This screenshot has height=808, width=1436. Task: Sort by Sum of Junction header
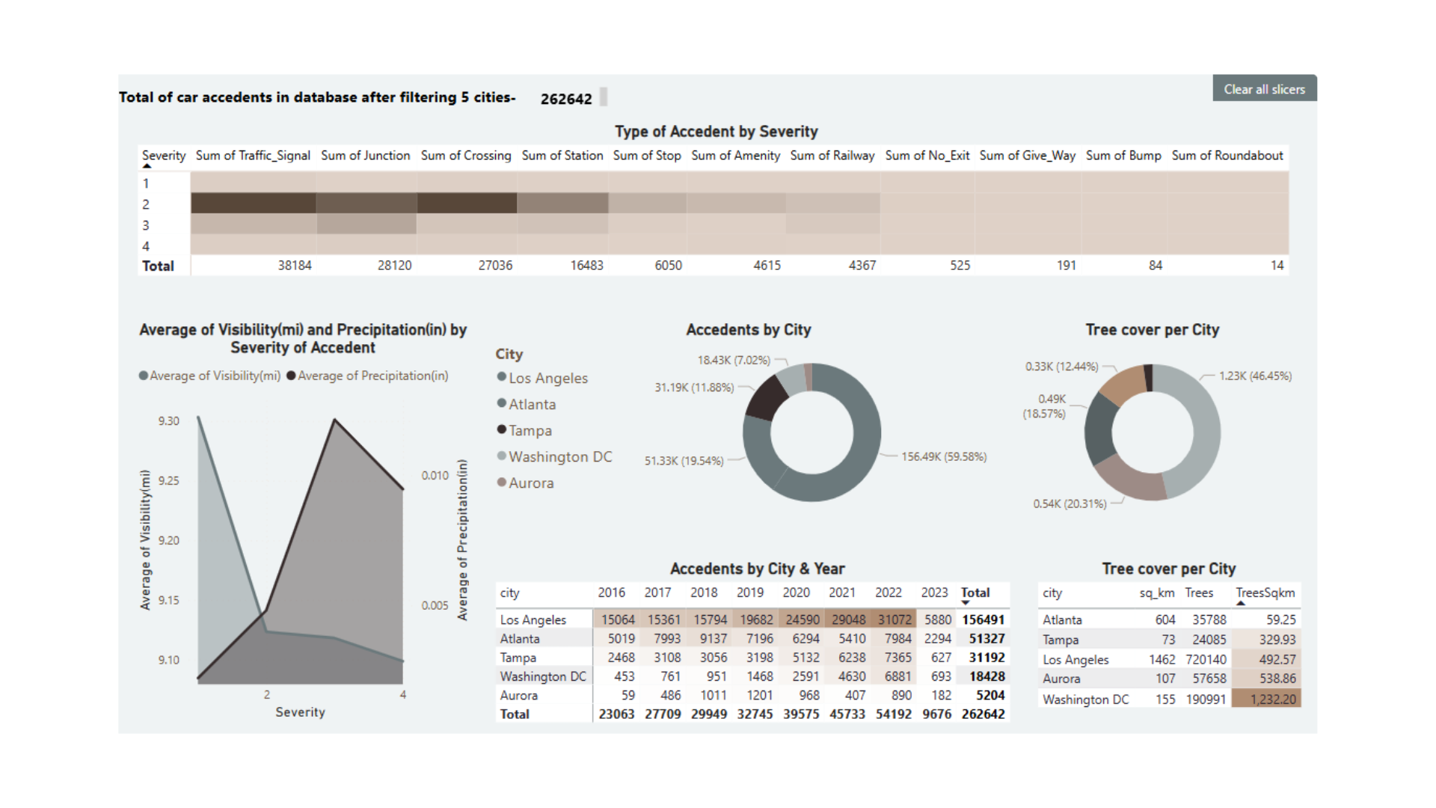pyautogui.click(x=366, y=156)
